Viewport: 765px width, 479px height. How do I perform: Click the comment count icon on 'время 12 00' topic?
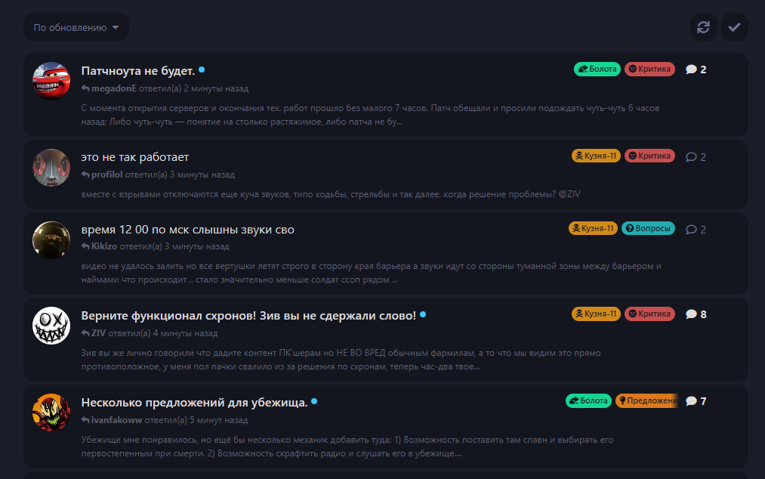tap(691, 229)
